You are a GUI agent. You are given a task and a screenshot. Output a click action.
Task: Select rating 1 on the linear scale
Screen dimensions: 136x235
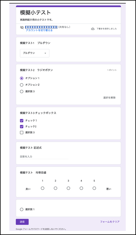point(43,188)
